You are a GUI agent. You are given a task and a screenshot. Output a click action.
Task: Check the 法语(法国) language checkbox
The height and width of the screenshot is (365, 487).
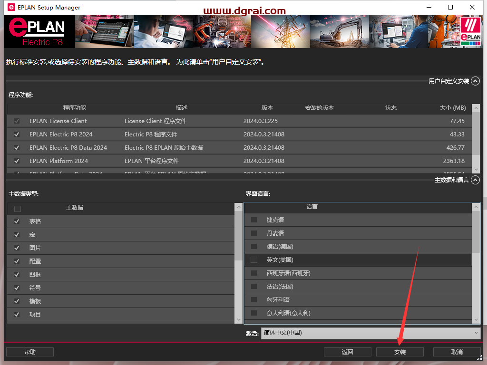click(254, 287)
